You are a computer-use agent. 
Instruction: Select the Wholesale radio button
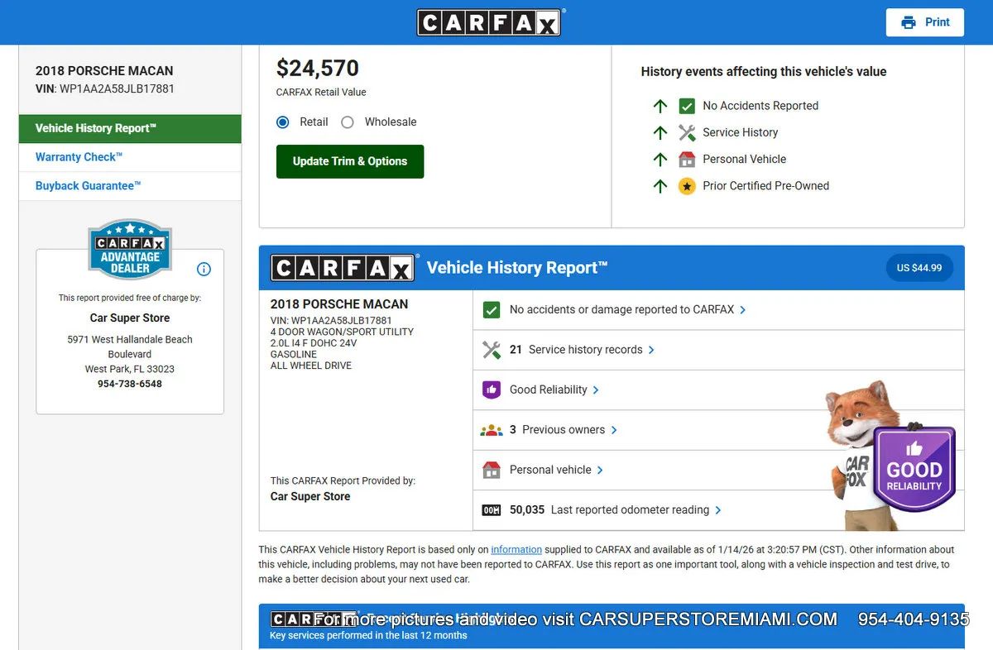(x=348, y=122)
